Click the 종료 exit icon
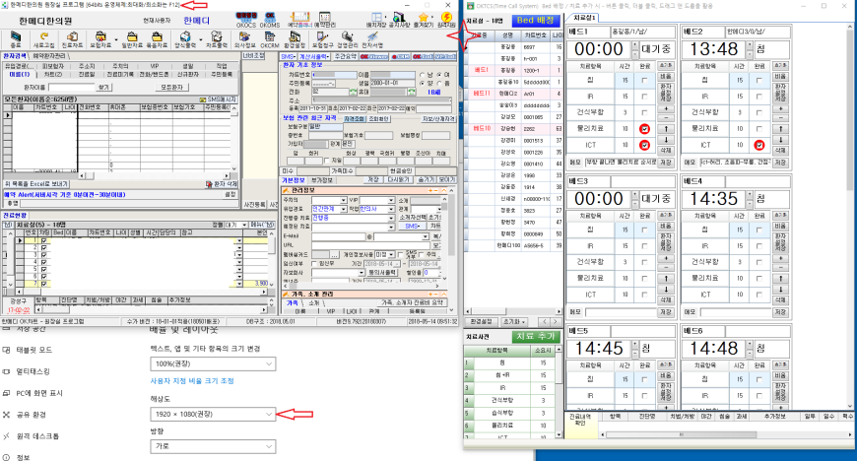Screen dimensions: 857x461 click(x=16, y=39)
